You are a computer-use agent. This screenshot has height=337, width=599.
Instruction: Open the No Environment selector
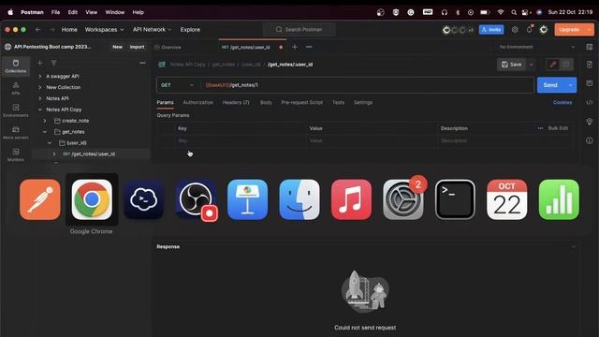click(536, 47)
